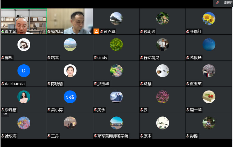The image size is (233, 147).
Task: Click the 行动精灵 name label
Action: click(x=151, y=58)
